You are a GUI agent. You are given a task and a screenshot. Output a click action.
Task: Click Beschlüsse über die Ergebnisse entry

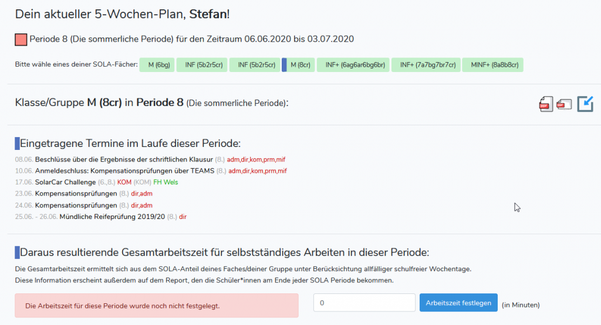coord(124,159)
